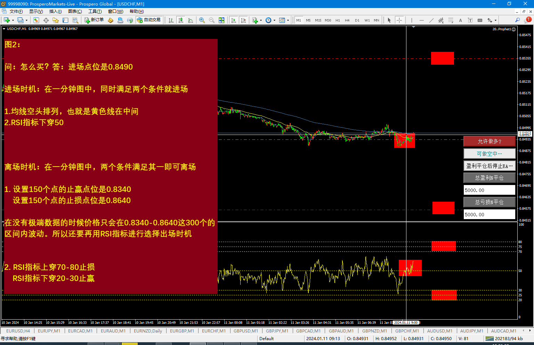Expand the indicators dropdown arrow
This screenshot has height=345, width=534.
click(261, 20)
